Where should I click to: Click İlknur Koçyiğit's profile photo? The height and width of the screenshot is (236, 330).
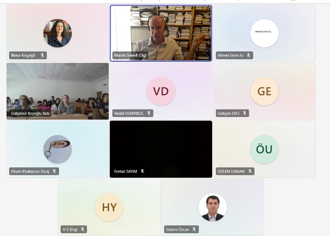pyautogui.click(x=58, y=33)
